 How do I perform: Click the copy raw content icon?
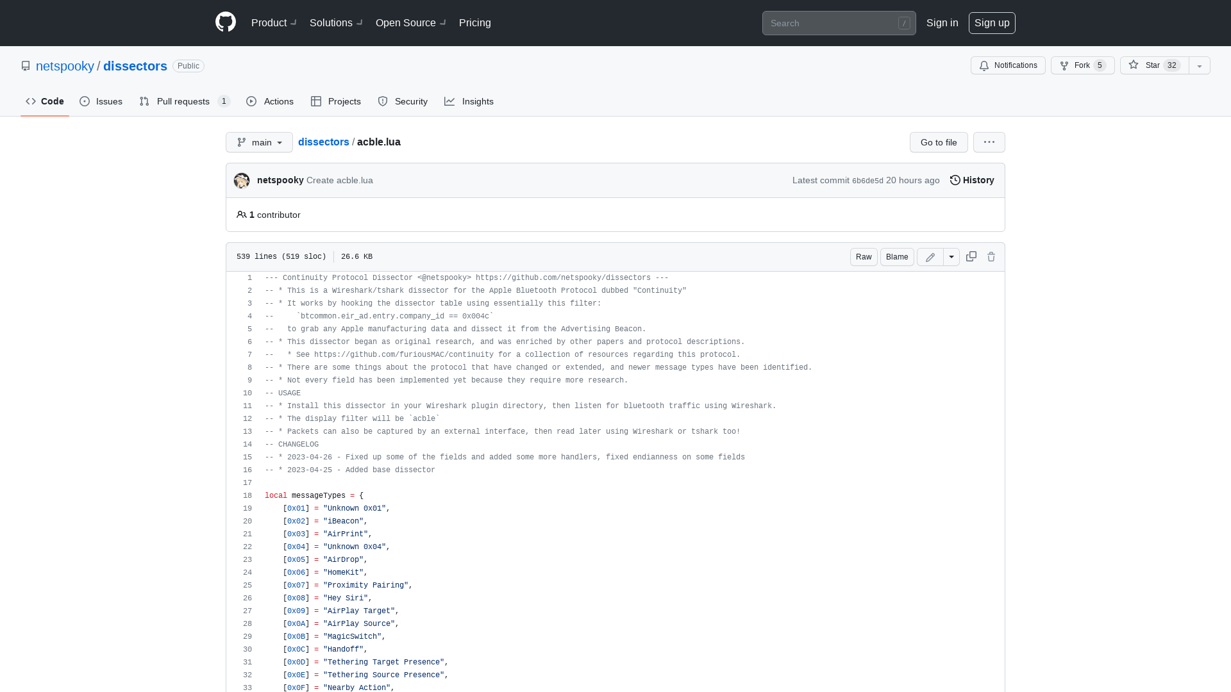[971, 257]
